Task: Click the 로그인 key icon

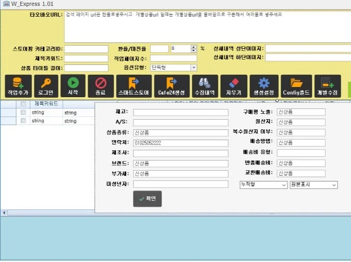Action: [x=46, y=85]
